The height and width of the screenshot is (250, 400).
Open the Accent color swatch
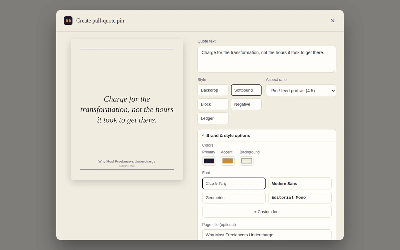tap(228, 161)
